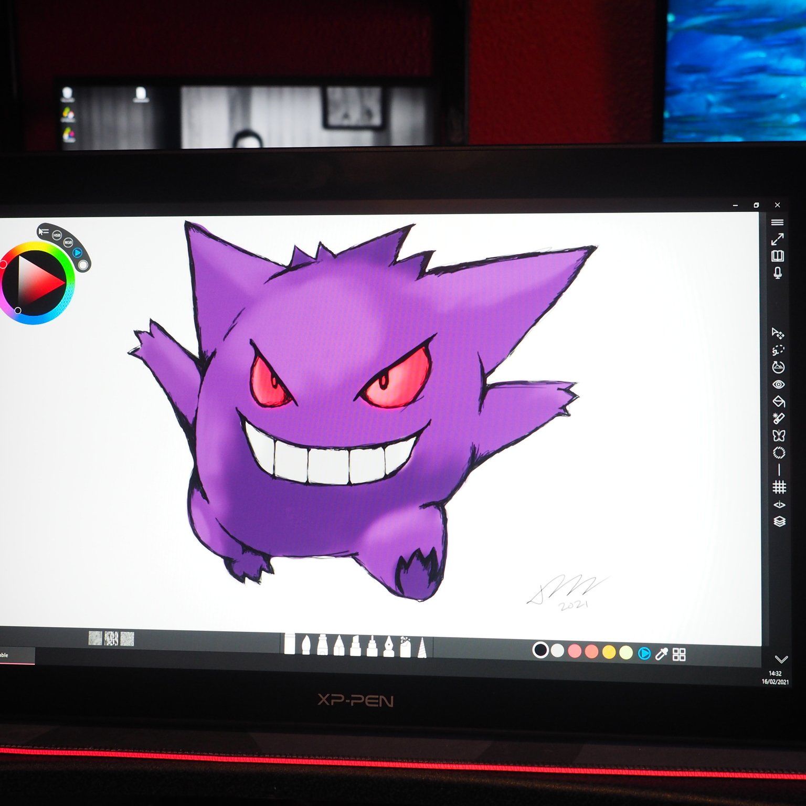This screenshot has height=806, width=806.
Task: Switch color readout to RGB mode
Action: click(x=68, y=242)
